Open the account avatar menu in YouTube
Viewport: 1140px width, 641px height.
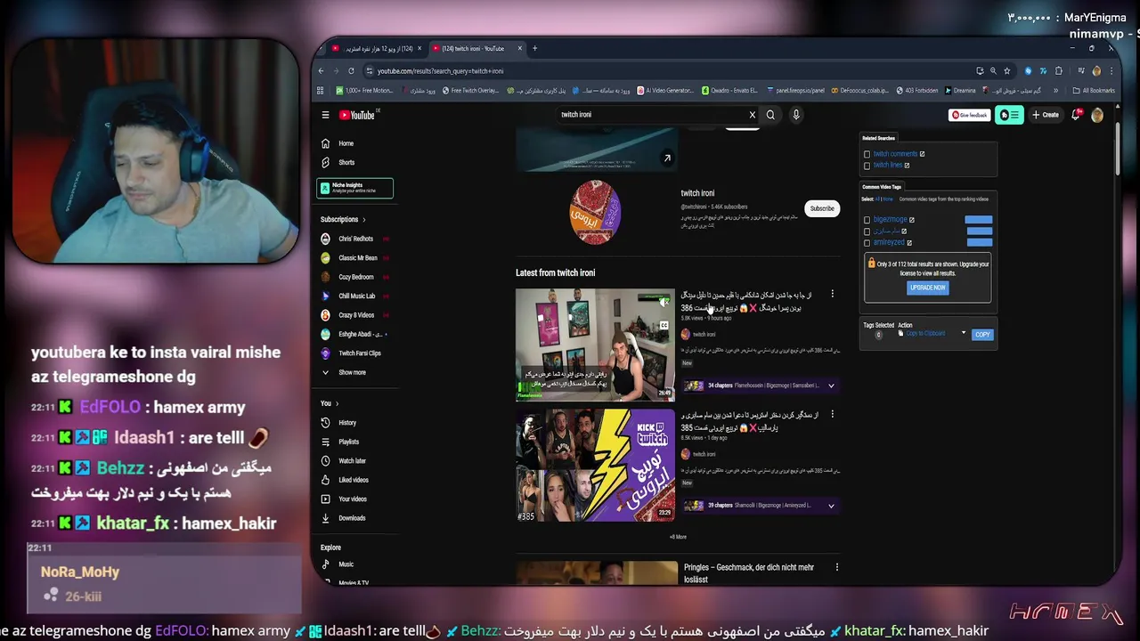pyautogui.click(x=1097, y=115)
